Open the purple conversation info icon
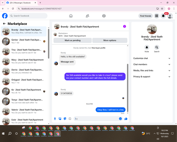The height and width of the screenshot is (142, 177). [125, 26]
